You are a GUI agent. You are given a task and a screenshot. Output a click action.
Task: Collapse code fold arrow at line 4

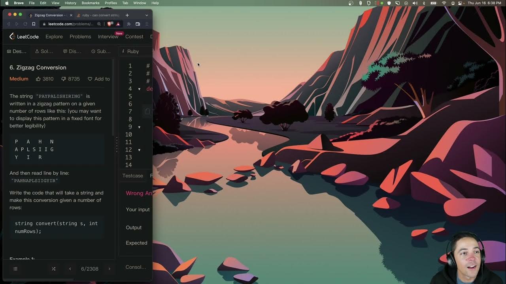pos(139,89)
